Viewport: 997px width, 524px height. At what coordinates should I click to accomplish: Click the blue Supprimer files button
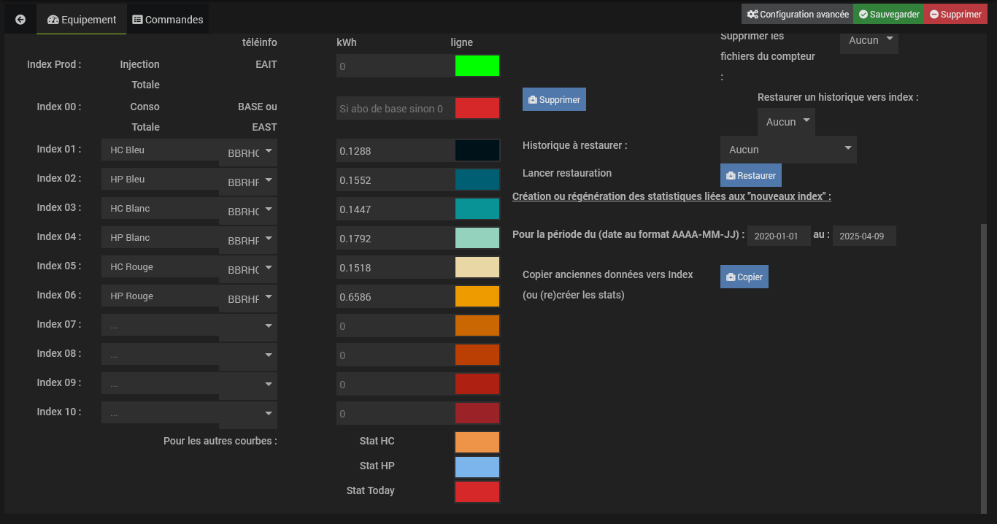tap(554, 99)
